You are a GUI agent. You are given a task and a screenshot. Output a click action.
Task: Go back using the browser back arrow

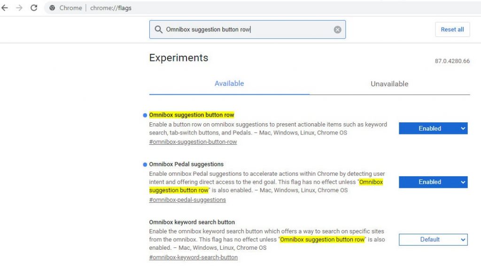pos(5,7)
